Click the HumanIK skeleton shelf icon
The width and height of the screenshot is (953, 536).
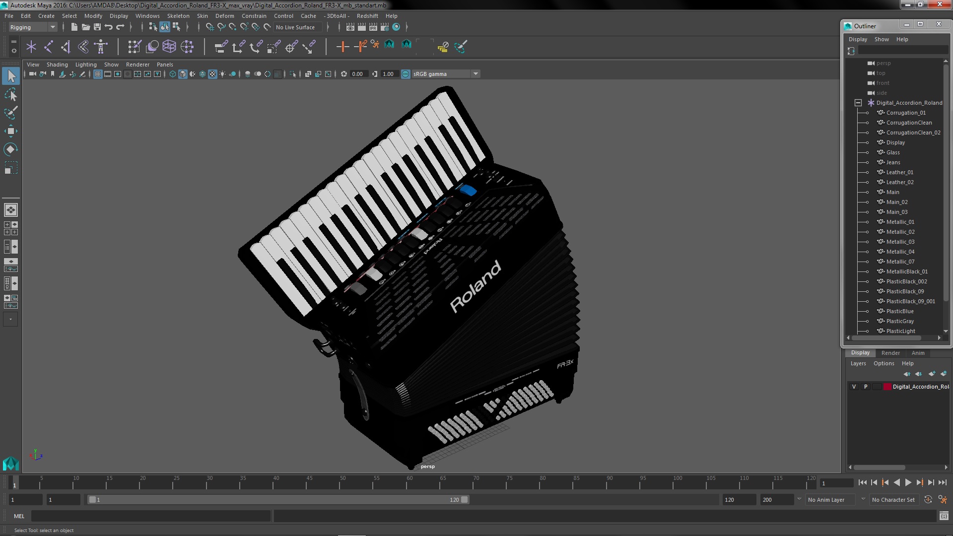tap(101, 47)
